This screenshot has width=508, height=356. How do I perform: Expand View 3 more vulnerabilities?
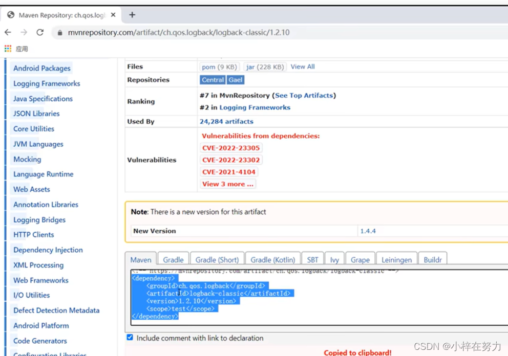[x=228, y=184]
